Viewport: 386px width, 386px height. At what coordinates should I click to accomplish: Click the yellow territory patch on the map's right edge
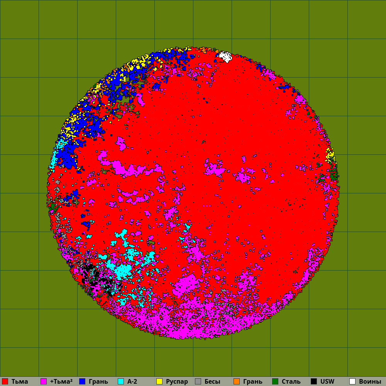(x=330, y=155)
